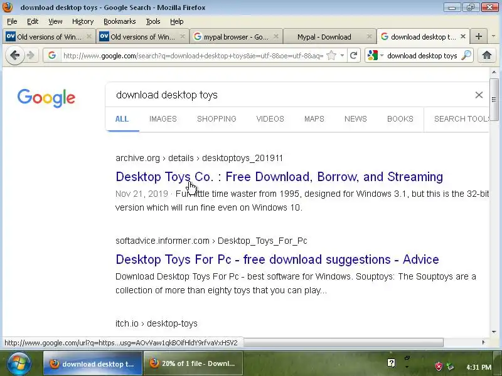The image size is (502, 376).
Task: Open Desktop Toys Co. Free Download result link
Action: [x=279, y=177]
